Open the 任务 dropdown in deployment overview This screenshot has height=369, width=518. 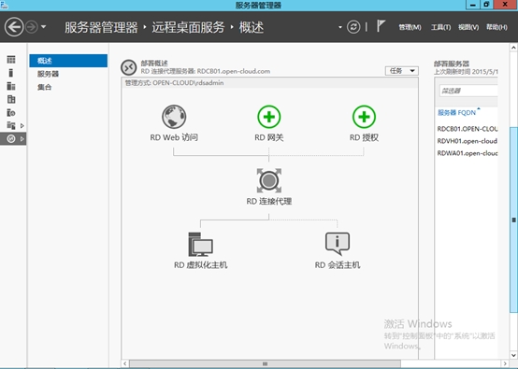(x=402, y=71)
